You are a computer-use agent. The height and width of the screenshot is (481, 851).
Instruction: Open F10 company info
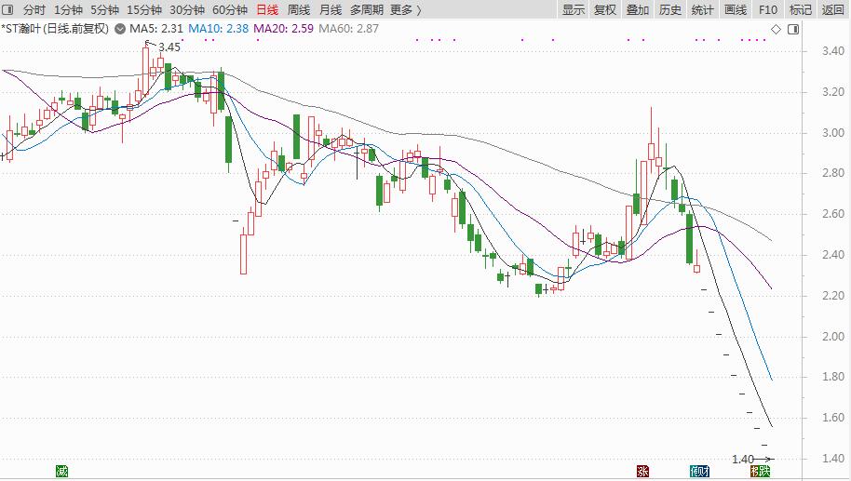click(767, 10)
